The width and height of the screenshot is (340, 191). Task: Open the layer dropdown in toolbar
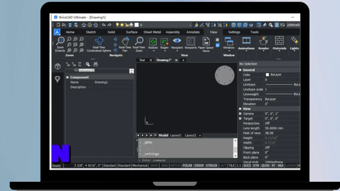190,25
